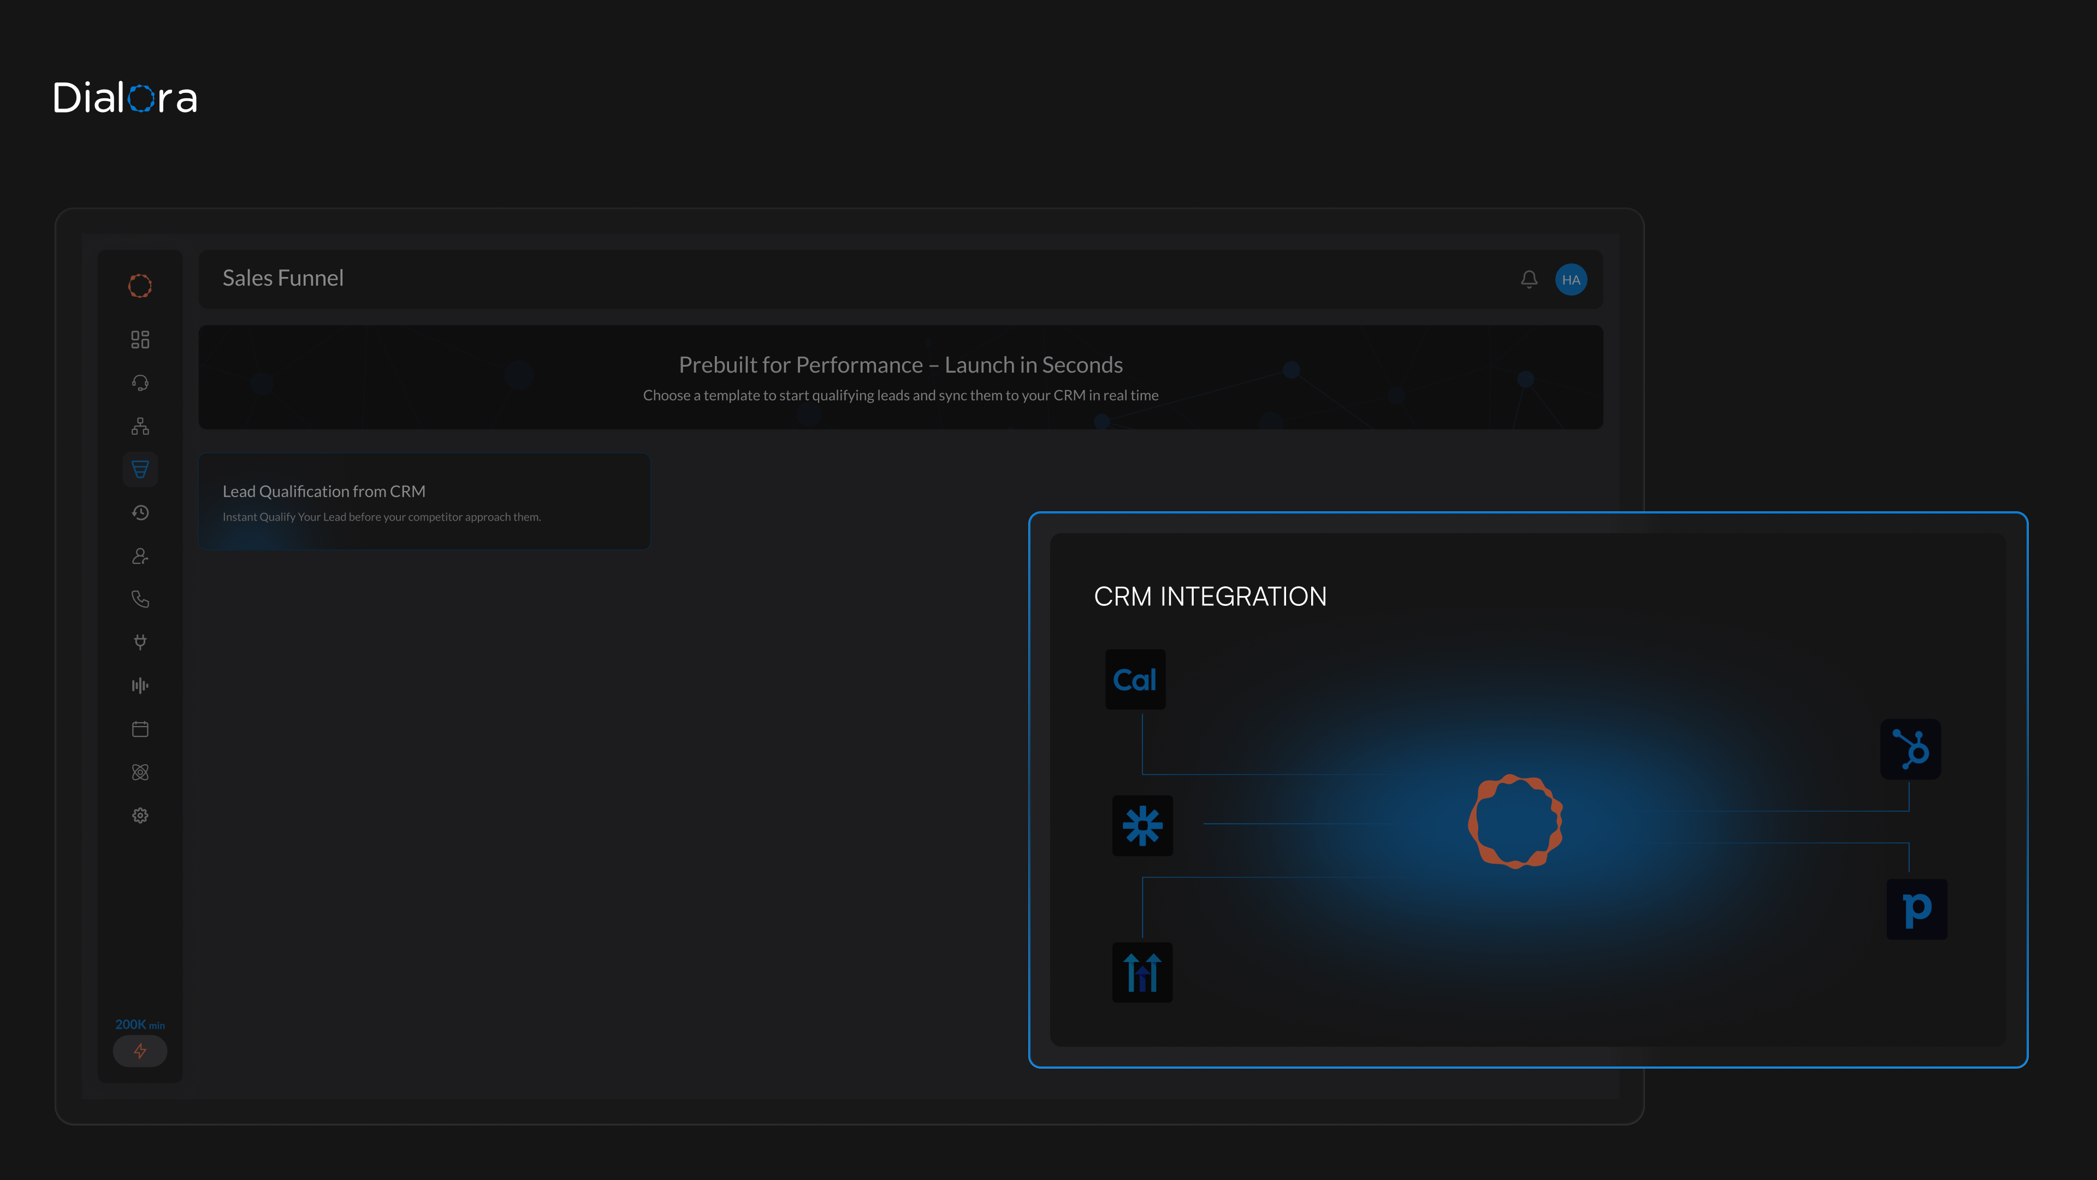Click the integrations plug icon

[x=140, y=642]
